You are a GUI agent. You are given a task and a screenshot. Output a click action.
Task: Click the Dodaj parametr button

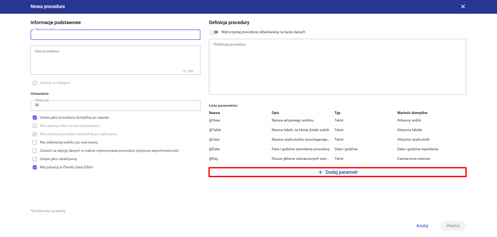pyautogui.click(x=337, y=172)
